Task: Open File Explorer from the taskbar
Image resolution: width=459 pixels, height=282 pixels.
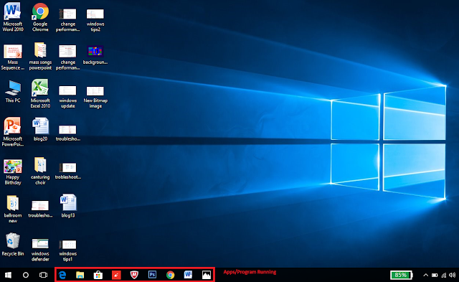Action: tap(80, 275)
